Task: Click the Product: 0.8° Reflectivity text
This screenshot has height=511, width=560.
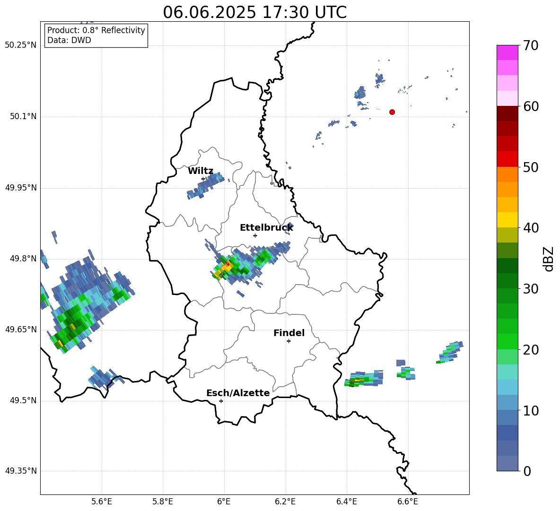Action: click(96, 30)
